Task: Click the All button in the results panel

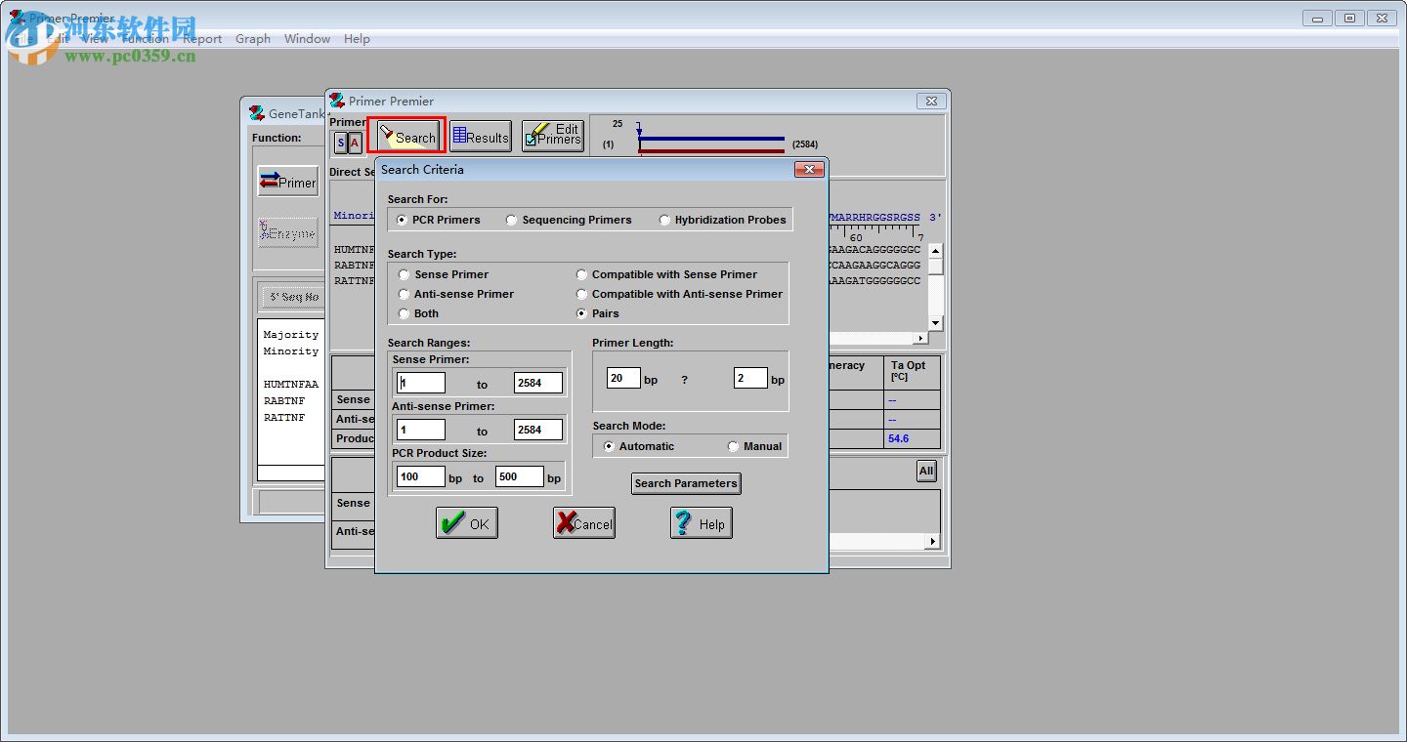Action: click(926, 472)
